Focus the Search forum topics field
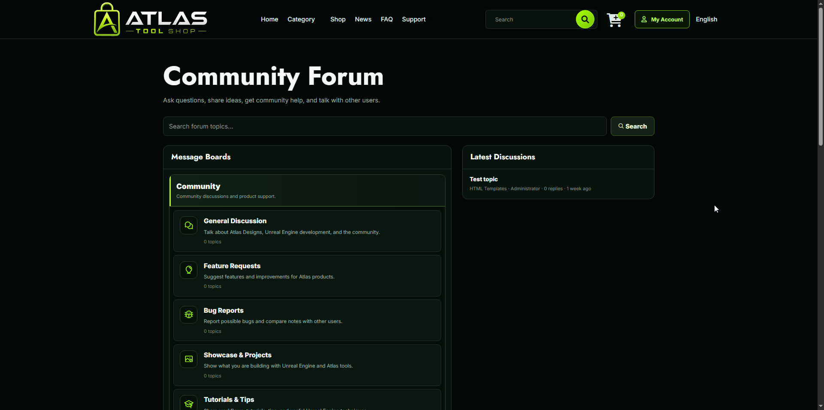824x410 pixels. coord(385,126)
